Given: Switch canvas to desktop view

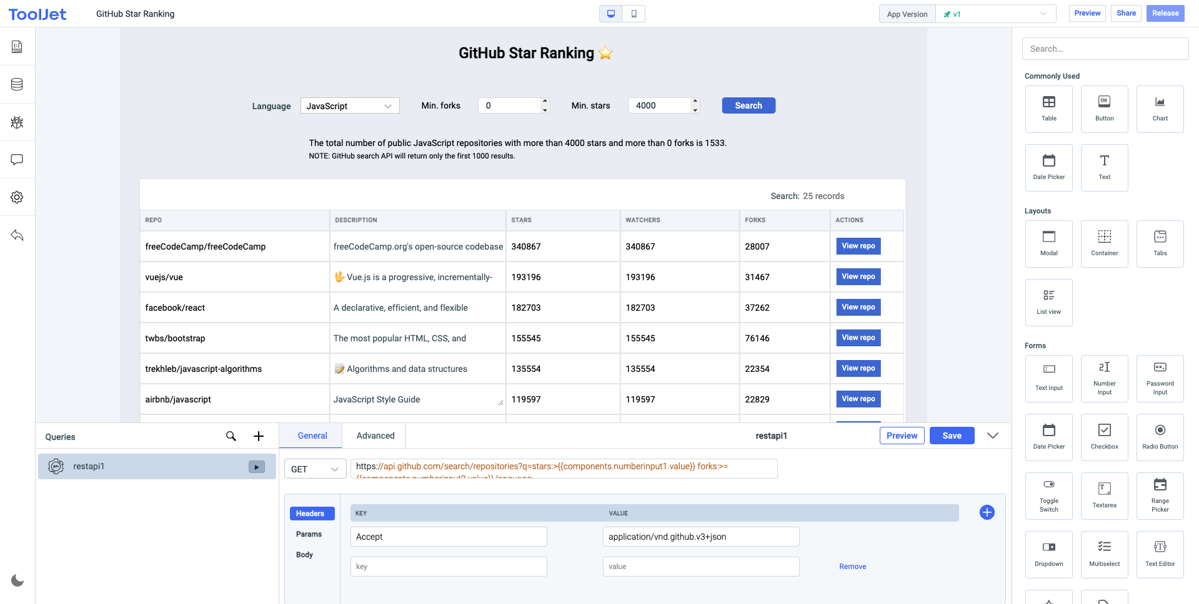Looking at the screenshot, I should 611,14.
